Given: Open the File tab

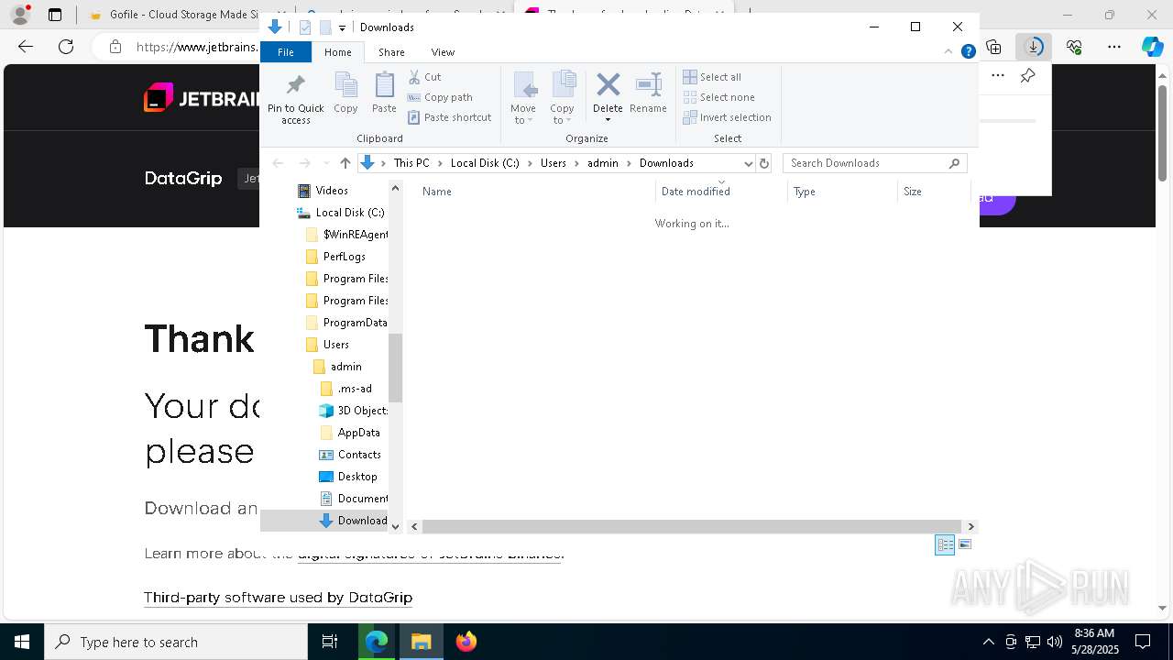Looking at the screenshot, I should pos(286,52).
